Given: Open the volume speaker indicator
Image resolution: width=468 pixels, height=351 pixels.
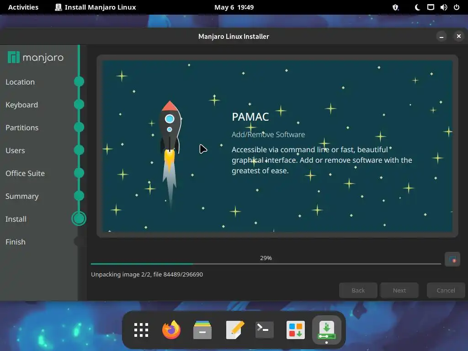Looking at the screenshot, I should 443,7.
